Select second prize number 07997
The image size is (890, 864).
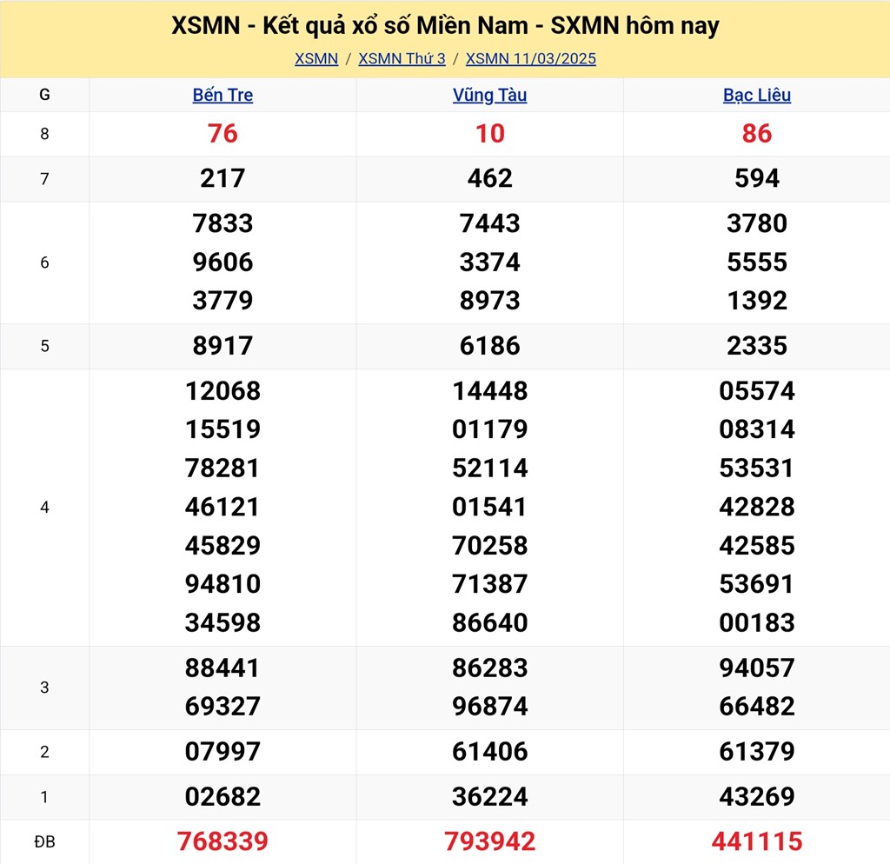(x=222, y=752)
